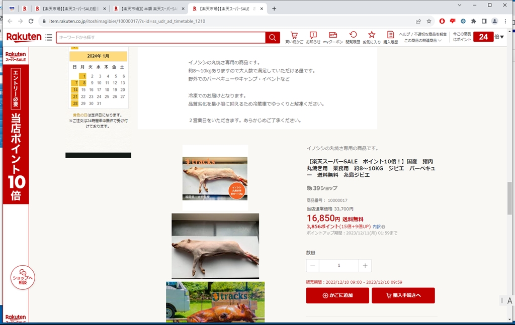This screenshot has width=515, height=325.
Task: Open notifications お知らせ icon
Action: pos(313,37)
